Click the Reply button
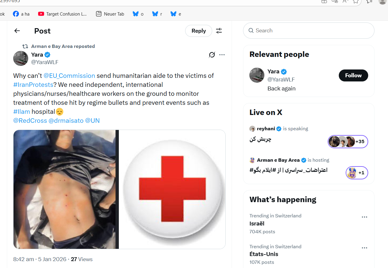The height and width of the screenshot is (268, 388). pyautogui.click(x=198, y=31)
